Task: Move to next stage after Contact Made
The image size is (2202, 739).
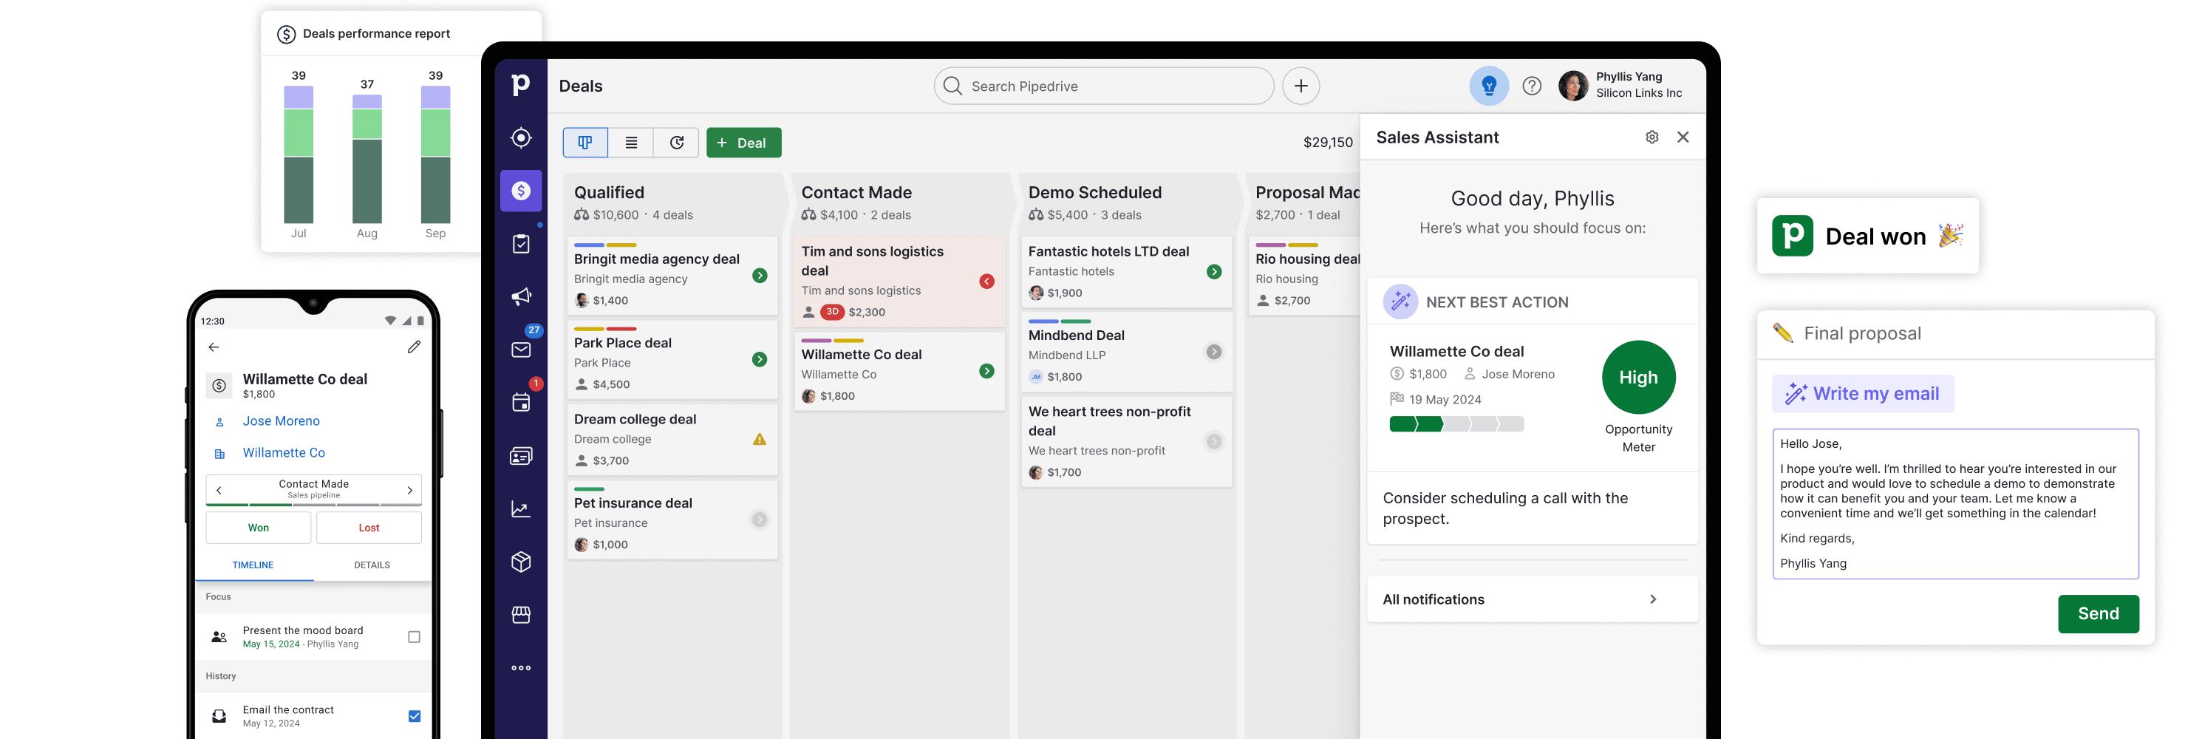Action: click(409, 490)
